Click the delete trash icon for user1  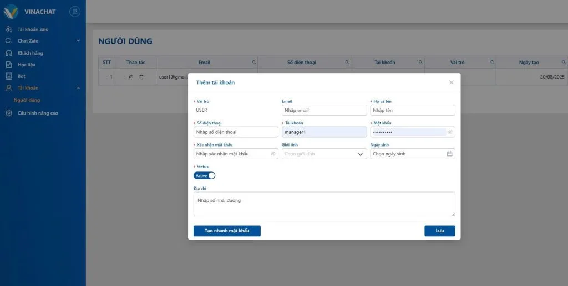tap(141, 77)
